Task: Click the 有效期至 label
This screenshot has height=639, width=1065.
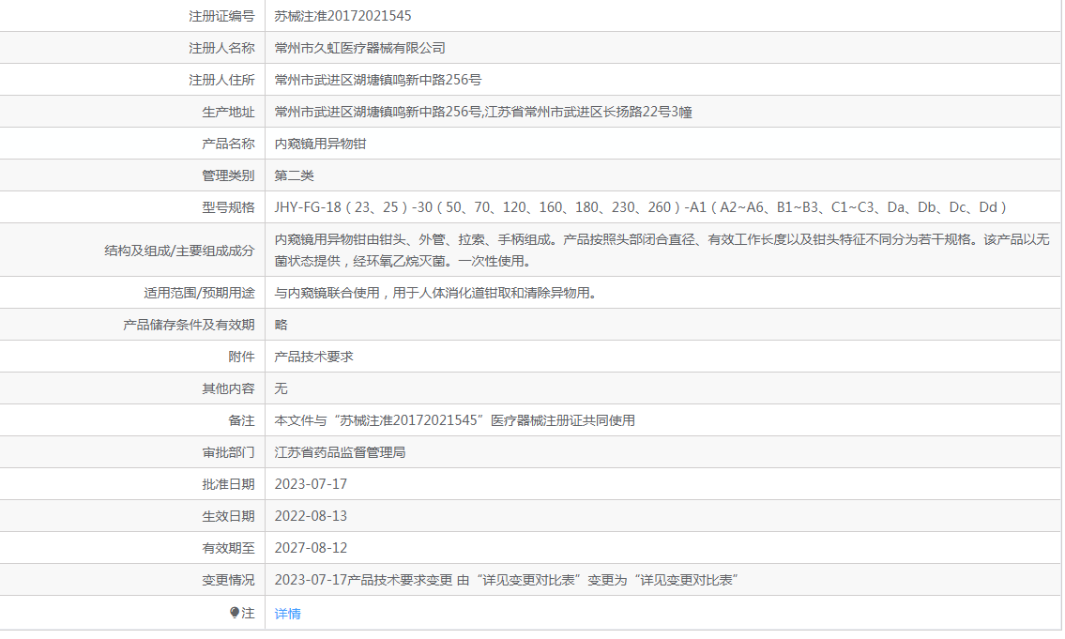Action: click(228, 548)
